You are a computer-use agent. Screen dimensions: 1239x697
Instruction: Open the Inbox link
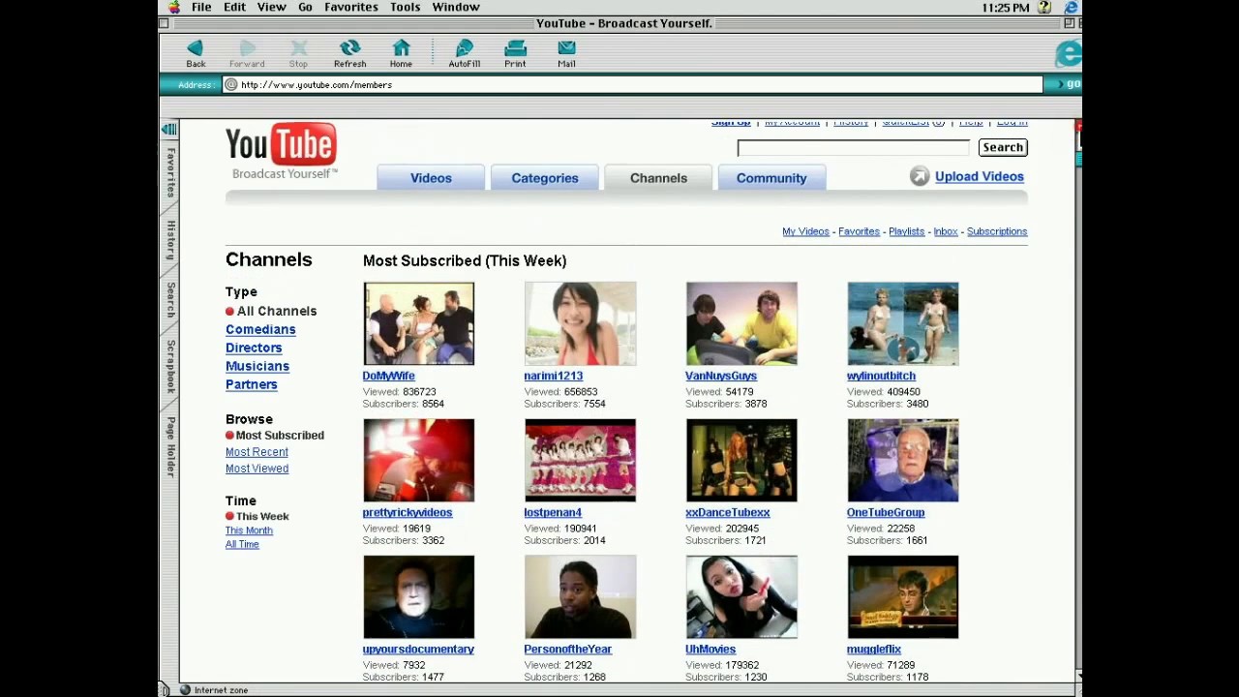point(946,231)
